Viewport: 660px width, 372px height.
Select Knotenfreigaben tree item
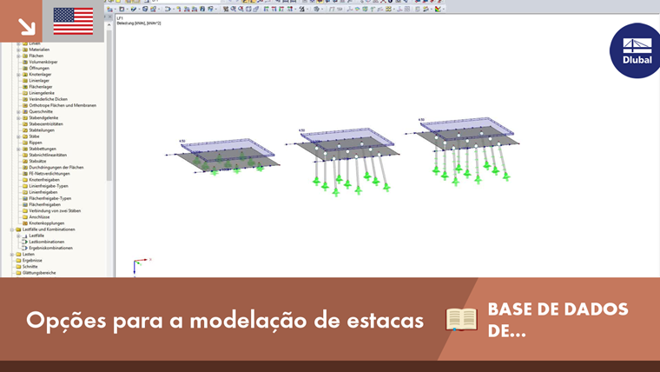[x=44, y=179]
